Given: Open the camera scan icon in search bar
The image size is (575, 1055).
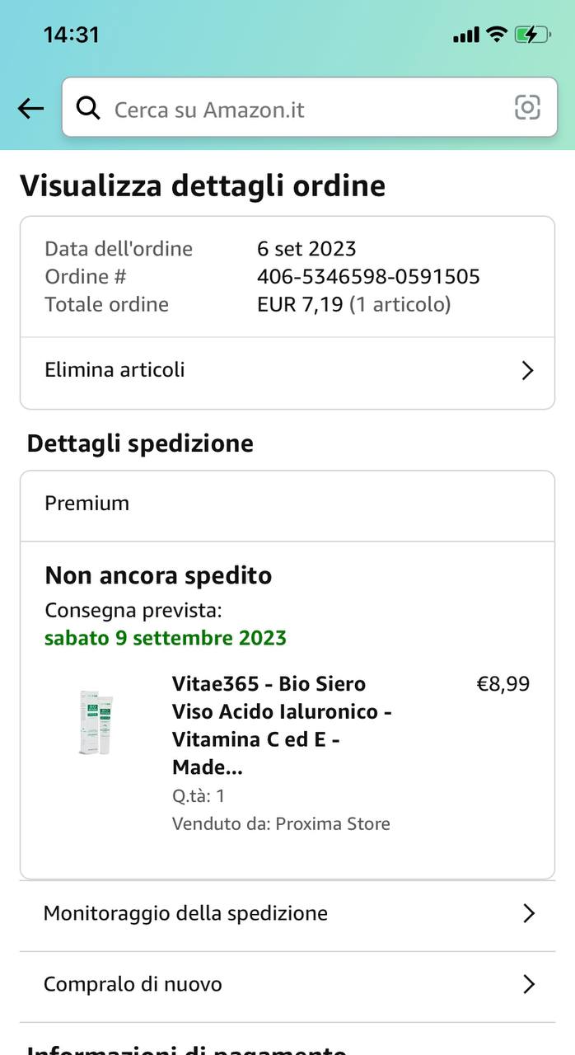Looking at the screenshot, I should click(527, 108).
